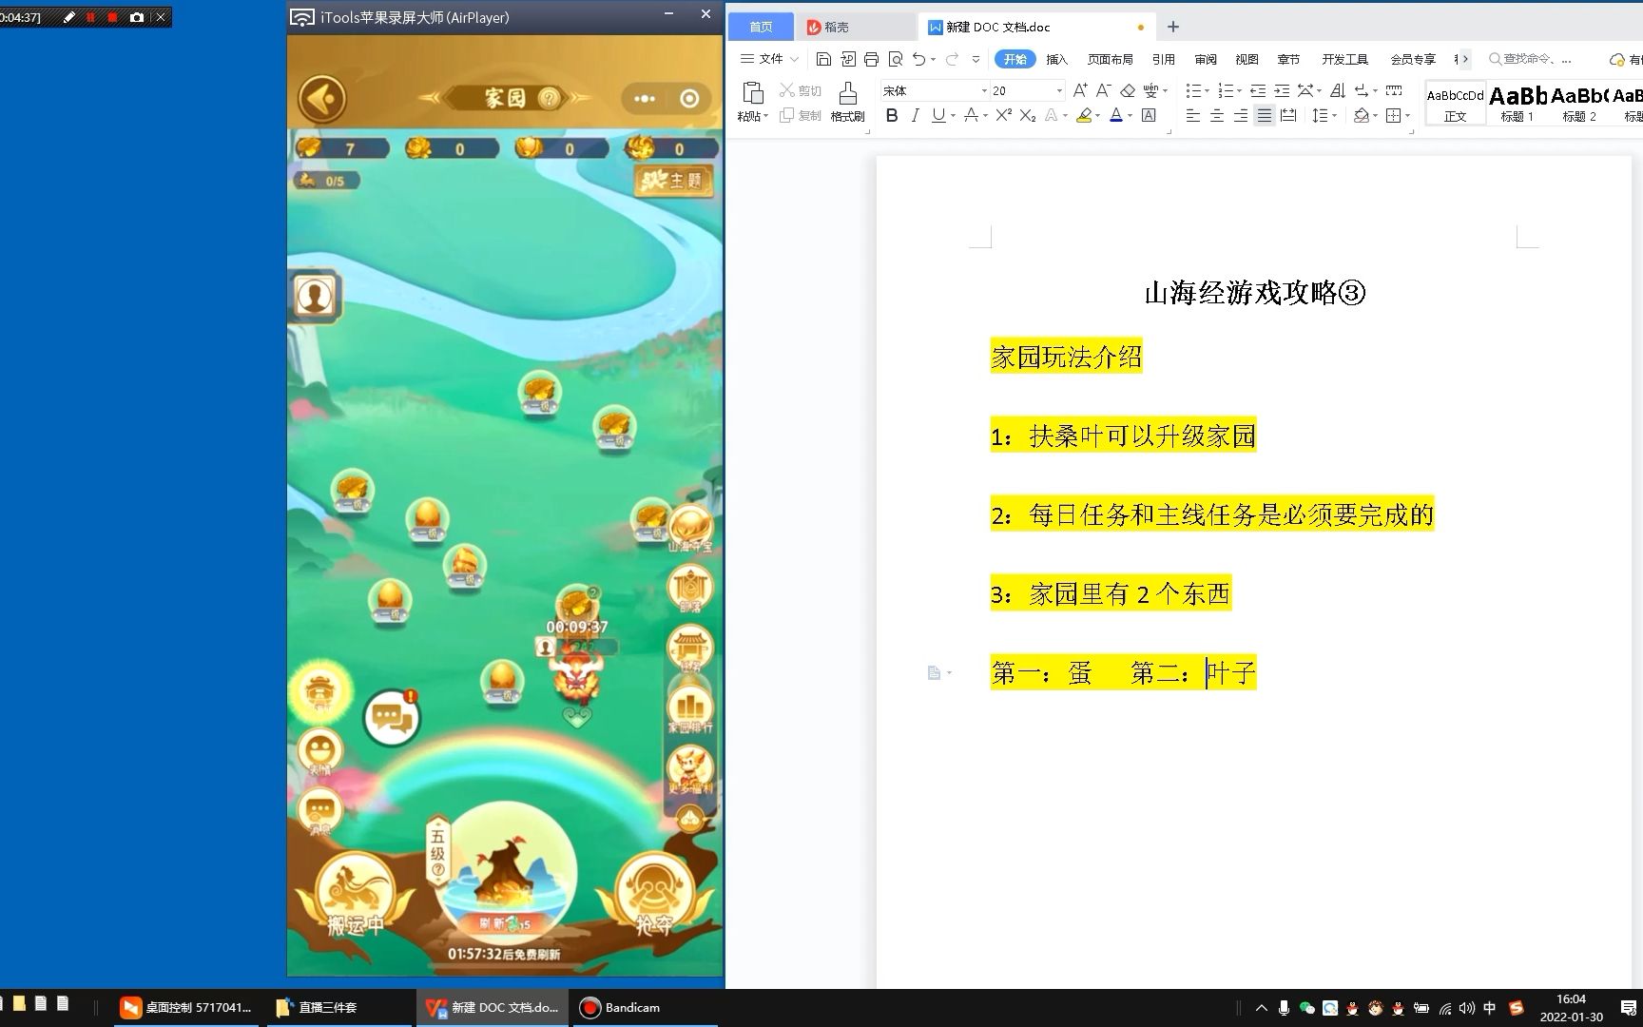Click the Redo arrow in WPS
The image size is (1643, 1027).
(x=951, y=59)
